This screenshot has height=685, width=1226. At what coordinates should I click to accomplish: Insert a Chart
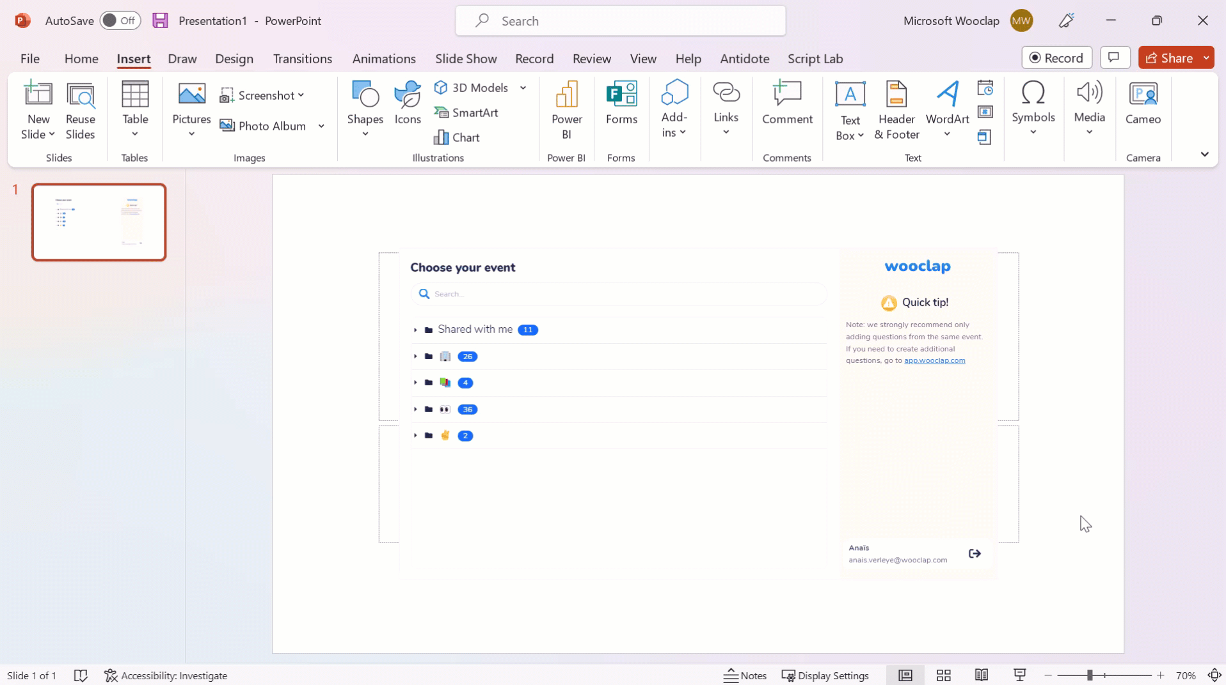coord(457,137)
